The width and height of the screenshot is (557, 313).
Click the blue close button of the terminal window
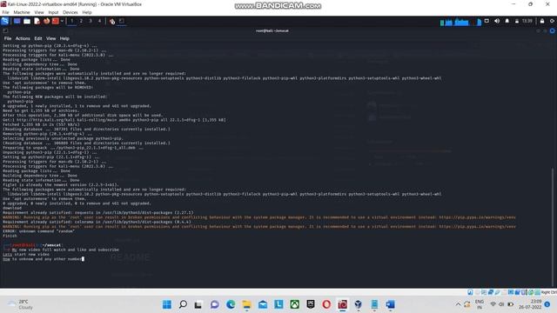552,31
